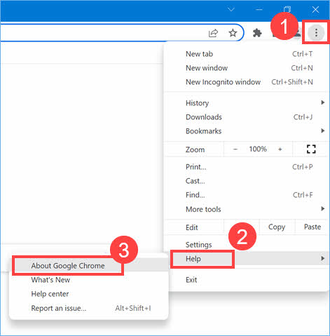The height and width of the screenshot is (336, 330).
Task: Click the Copy button in Edit row
Action: [x=277, y=227]
